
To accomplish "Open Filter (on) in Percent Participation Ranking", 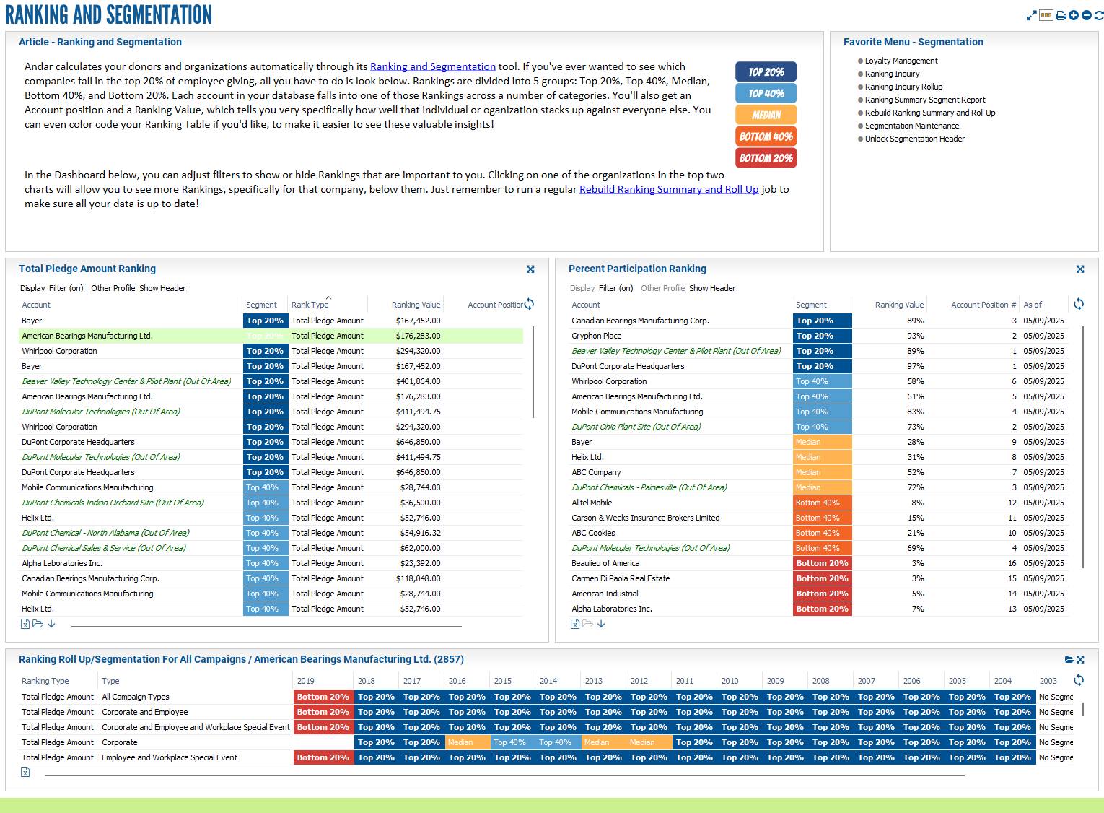I will tap(616, 288).
